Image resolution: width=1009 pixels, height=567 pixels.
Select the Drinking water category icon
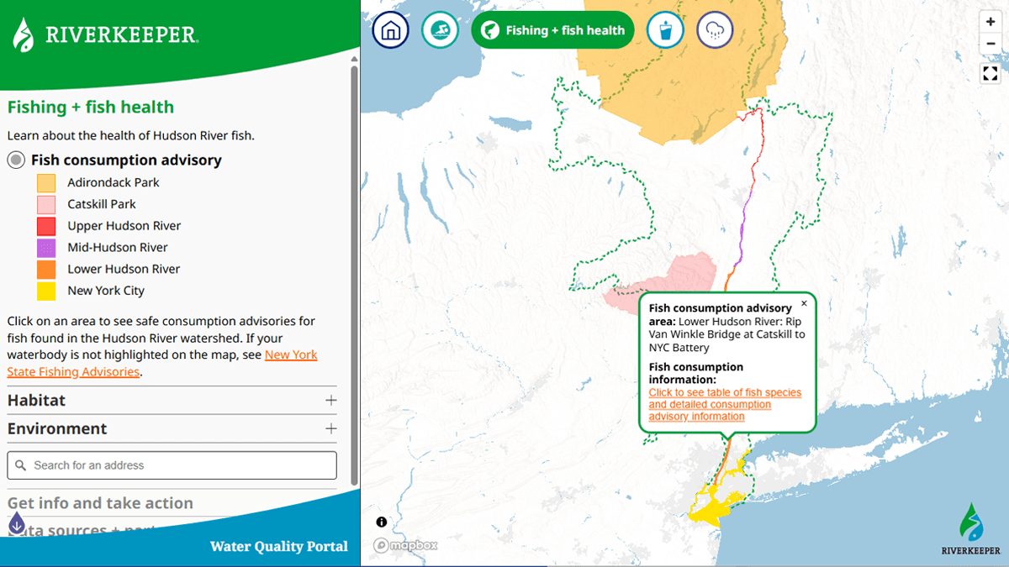[665, 30]
